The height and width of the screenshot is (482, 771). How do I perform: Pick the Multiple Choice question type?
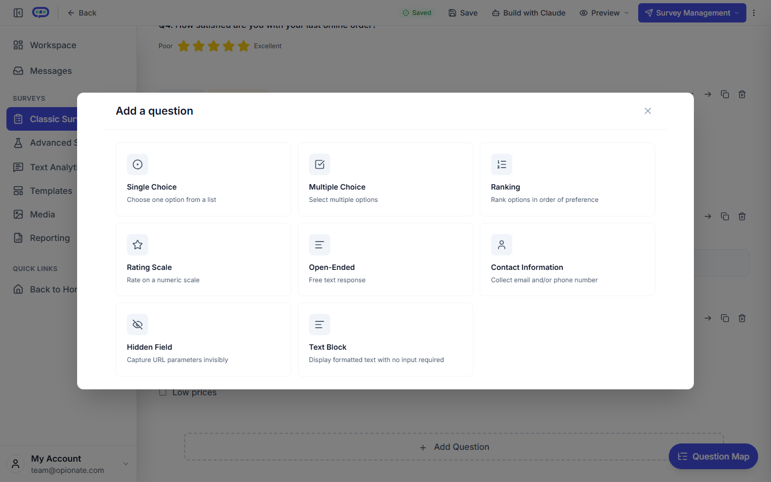click(385, 179)
